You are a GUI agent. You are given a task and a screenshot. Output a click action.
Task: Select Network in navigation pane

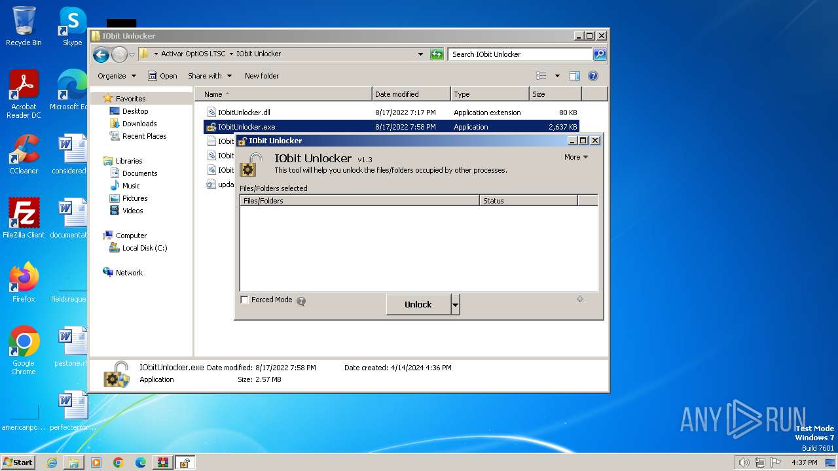click(129, 273)
